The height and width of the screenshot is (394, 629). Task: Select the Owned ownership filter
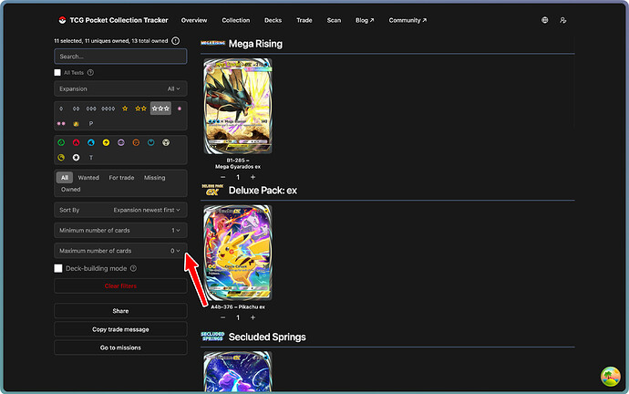(70, 190)
